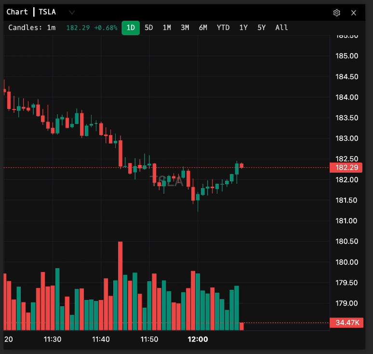Close the TSLA chart panel
The image size is (373, 354).
coord(354,13)
